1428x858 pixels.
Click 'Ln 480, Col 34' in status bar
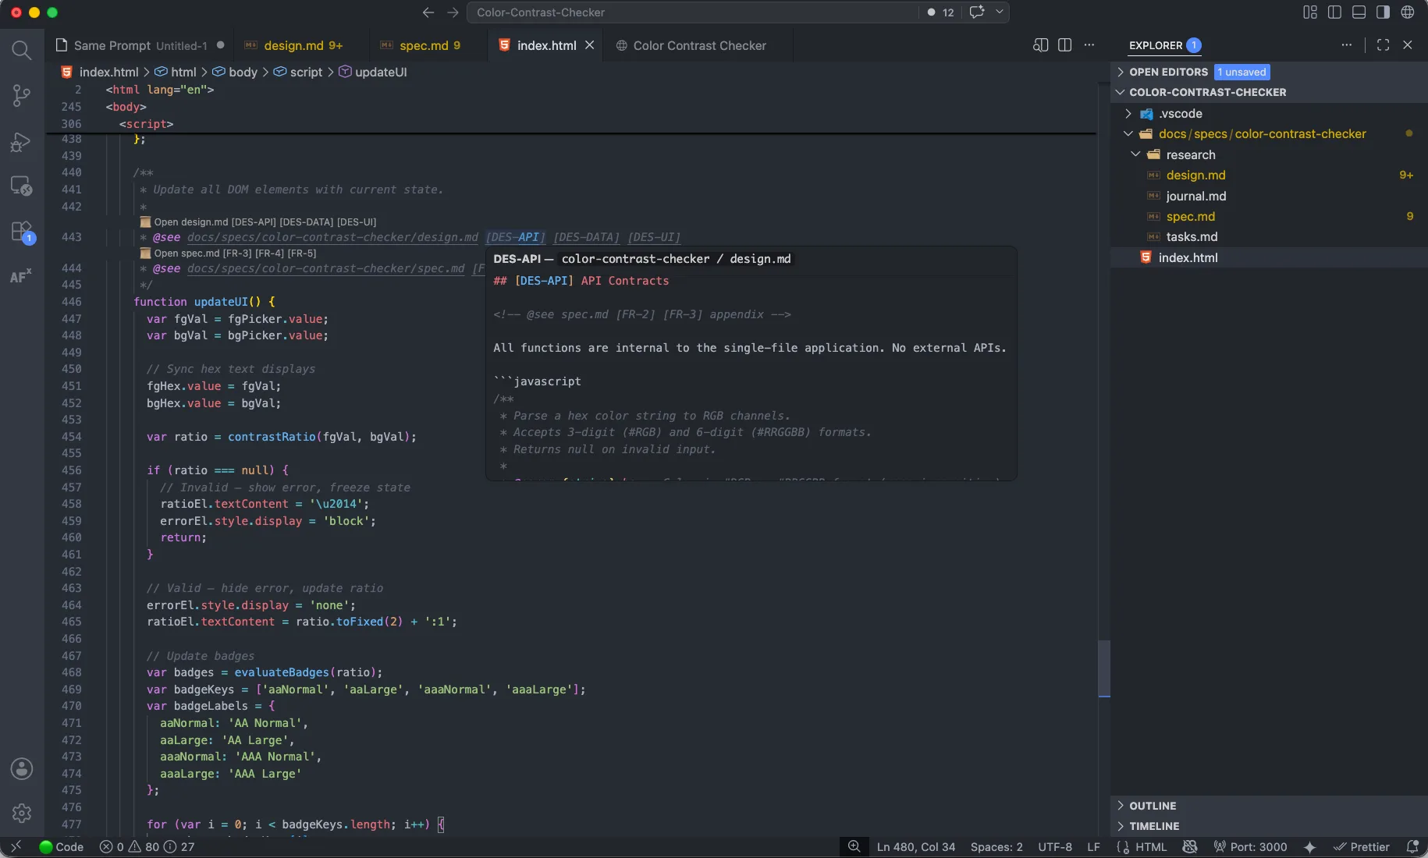pos(915,847)
